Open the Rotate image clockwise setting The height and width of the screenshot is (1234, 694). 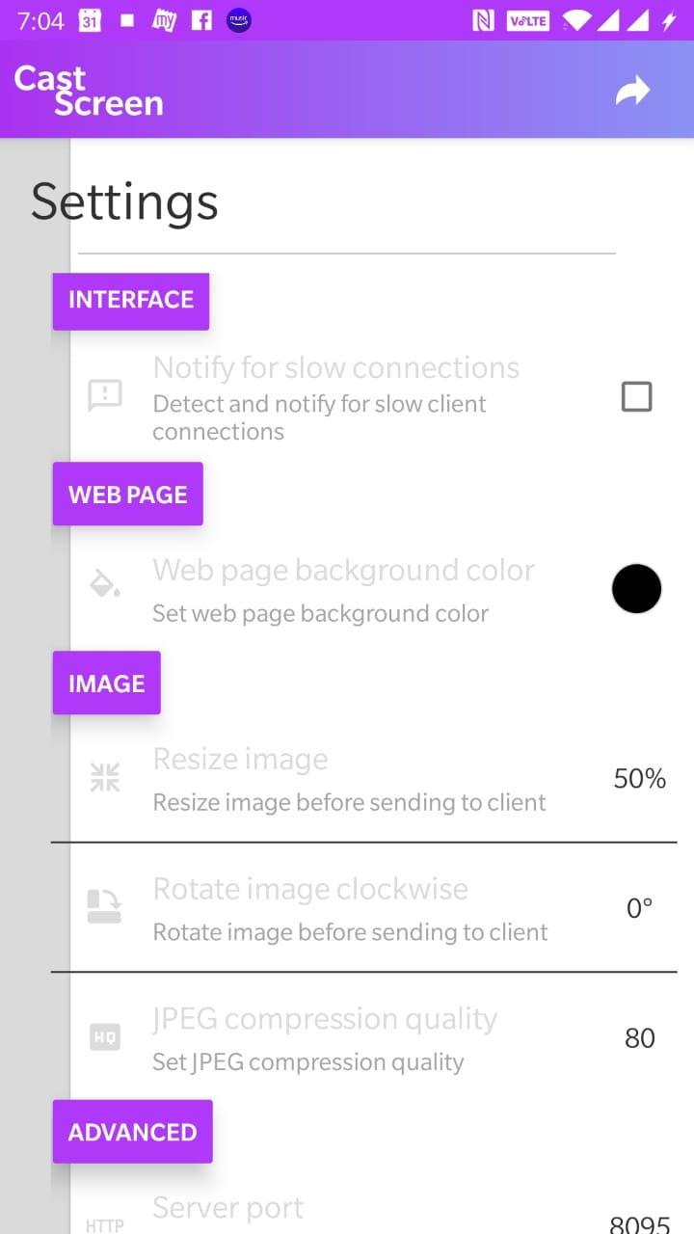click(x=364, y=908)
